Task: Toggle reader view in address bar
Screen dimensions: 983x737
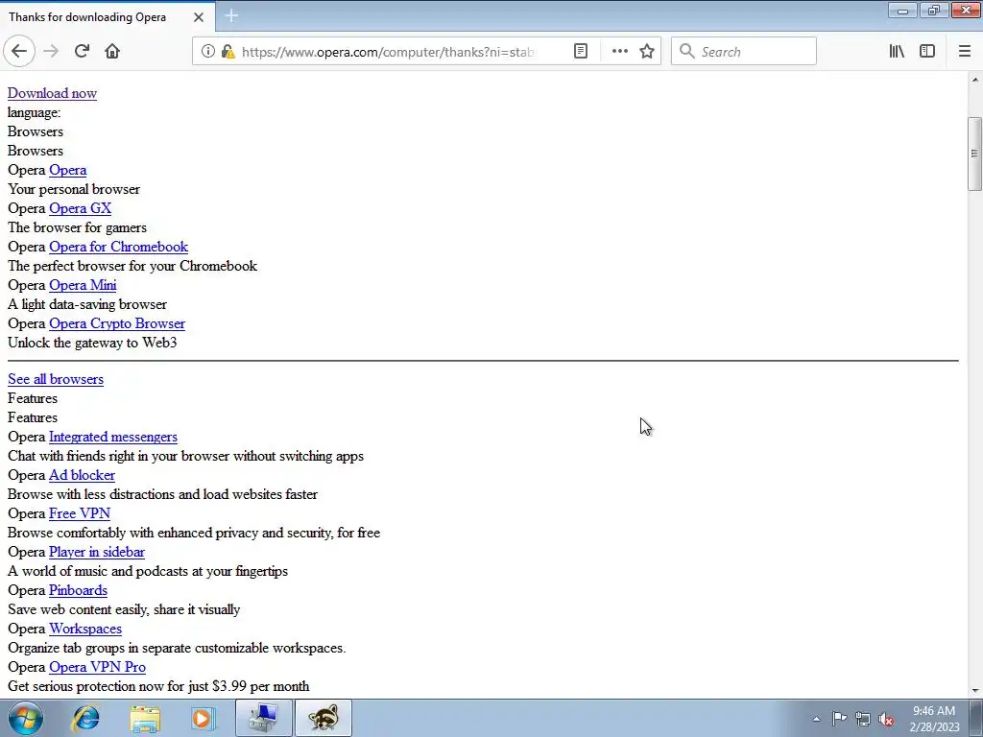Action: coord(581,52)
